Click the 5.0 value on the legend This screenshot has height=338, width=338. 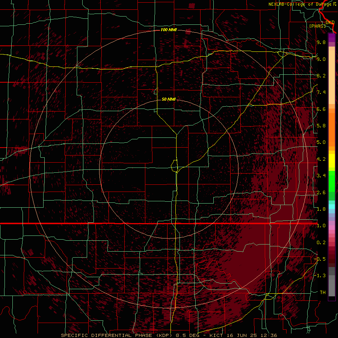321,142
